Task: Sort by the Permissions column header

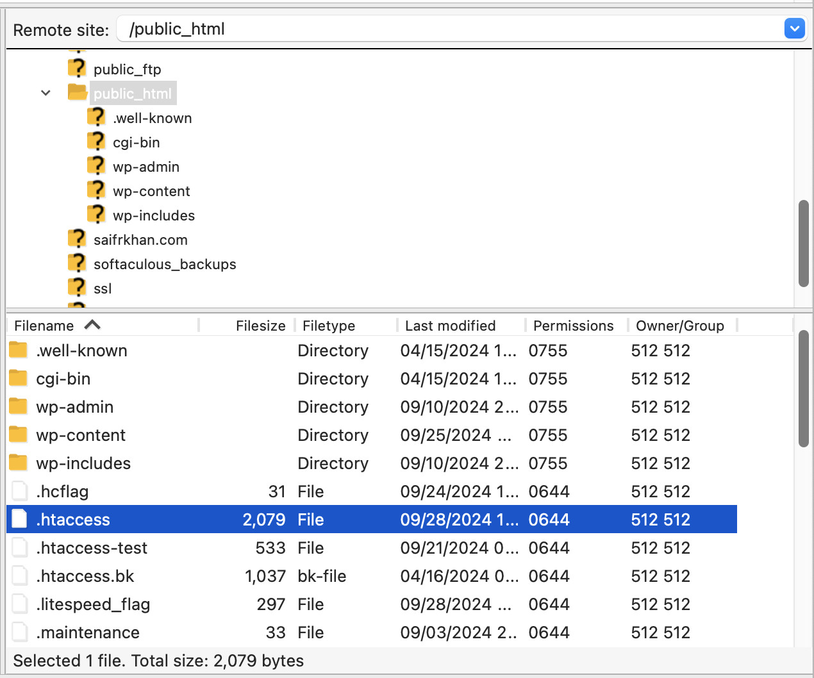Action: point(573,326)
